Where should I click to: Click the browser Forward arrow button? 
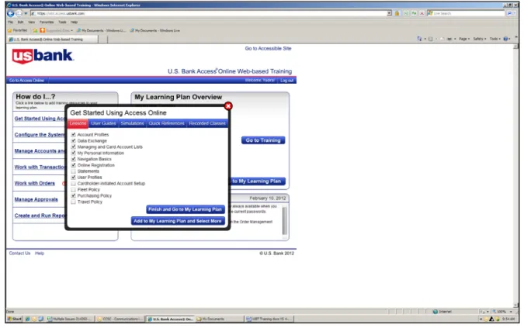coord(19,13)
